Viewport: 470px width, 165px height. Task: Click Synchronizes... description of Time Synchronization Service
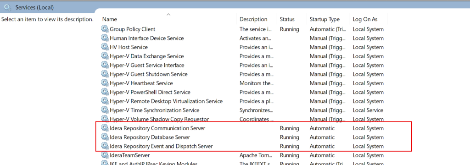coord(256,110)
